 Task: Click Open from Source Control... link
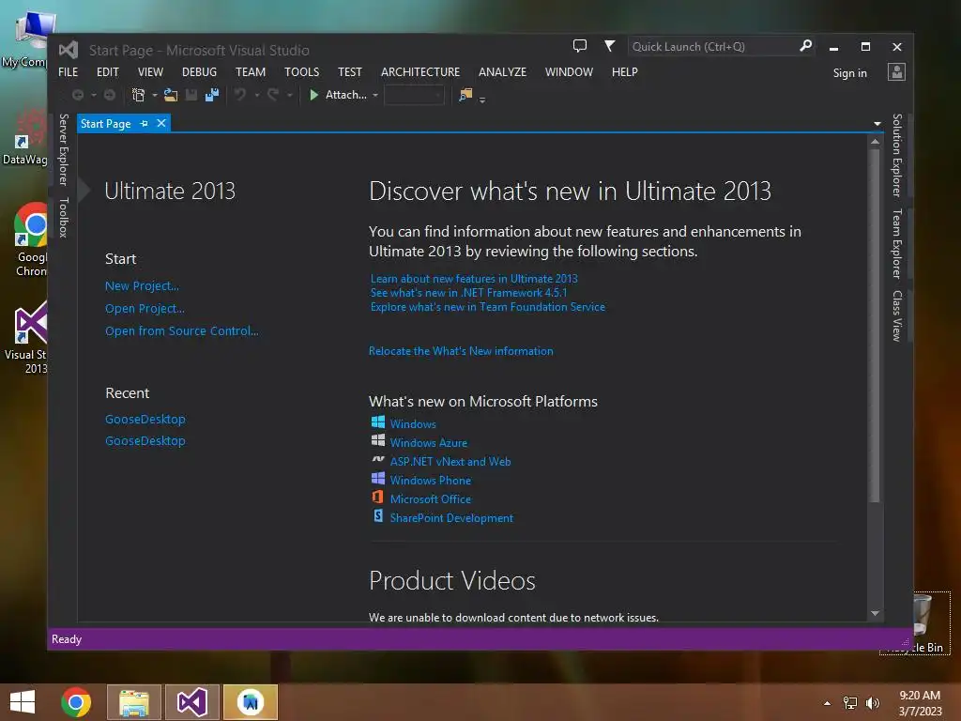182,331
